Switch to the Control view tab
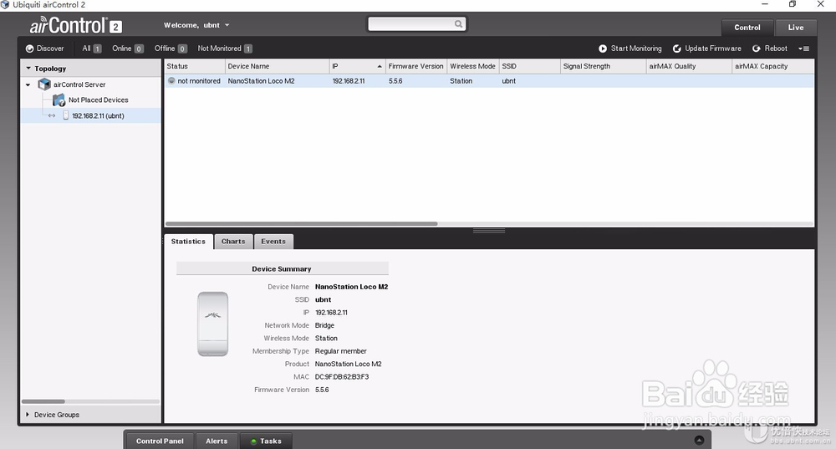Image resolution: width=836 pixels, height=449 pixels. [747, 28]
